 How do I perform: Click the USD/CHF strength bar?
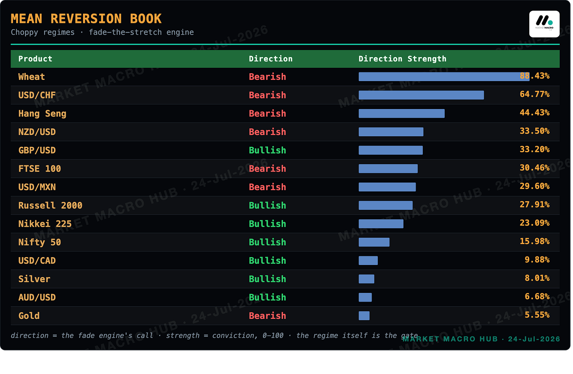[x=421, y=95]
